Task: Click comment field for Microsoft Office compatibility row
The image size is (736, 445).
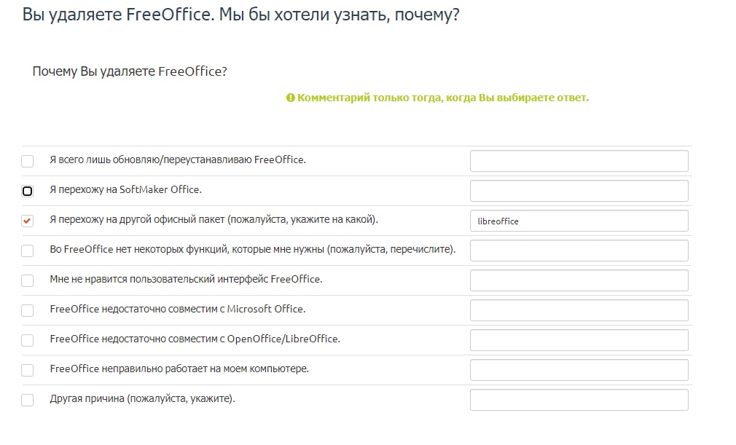Action: tap(579, 310)
